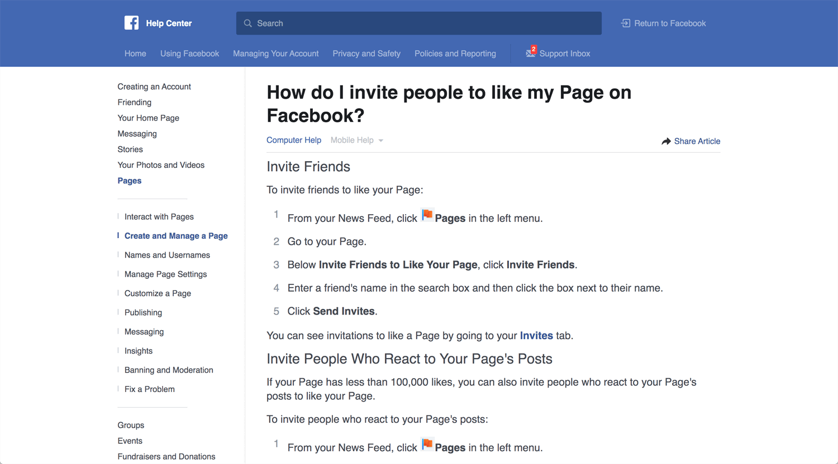Select the Mobile Help tab
The width and height of the screenshot is (838, 464).
352,140
